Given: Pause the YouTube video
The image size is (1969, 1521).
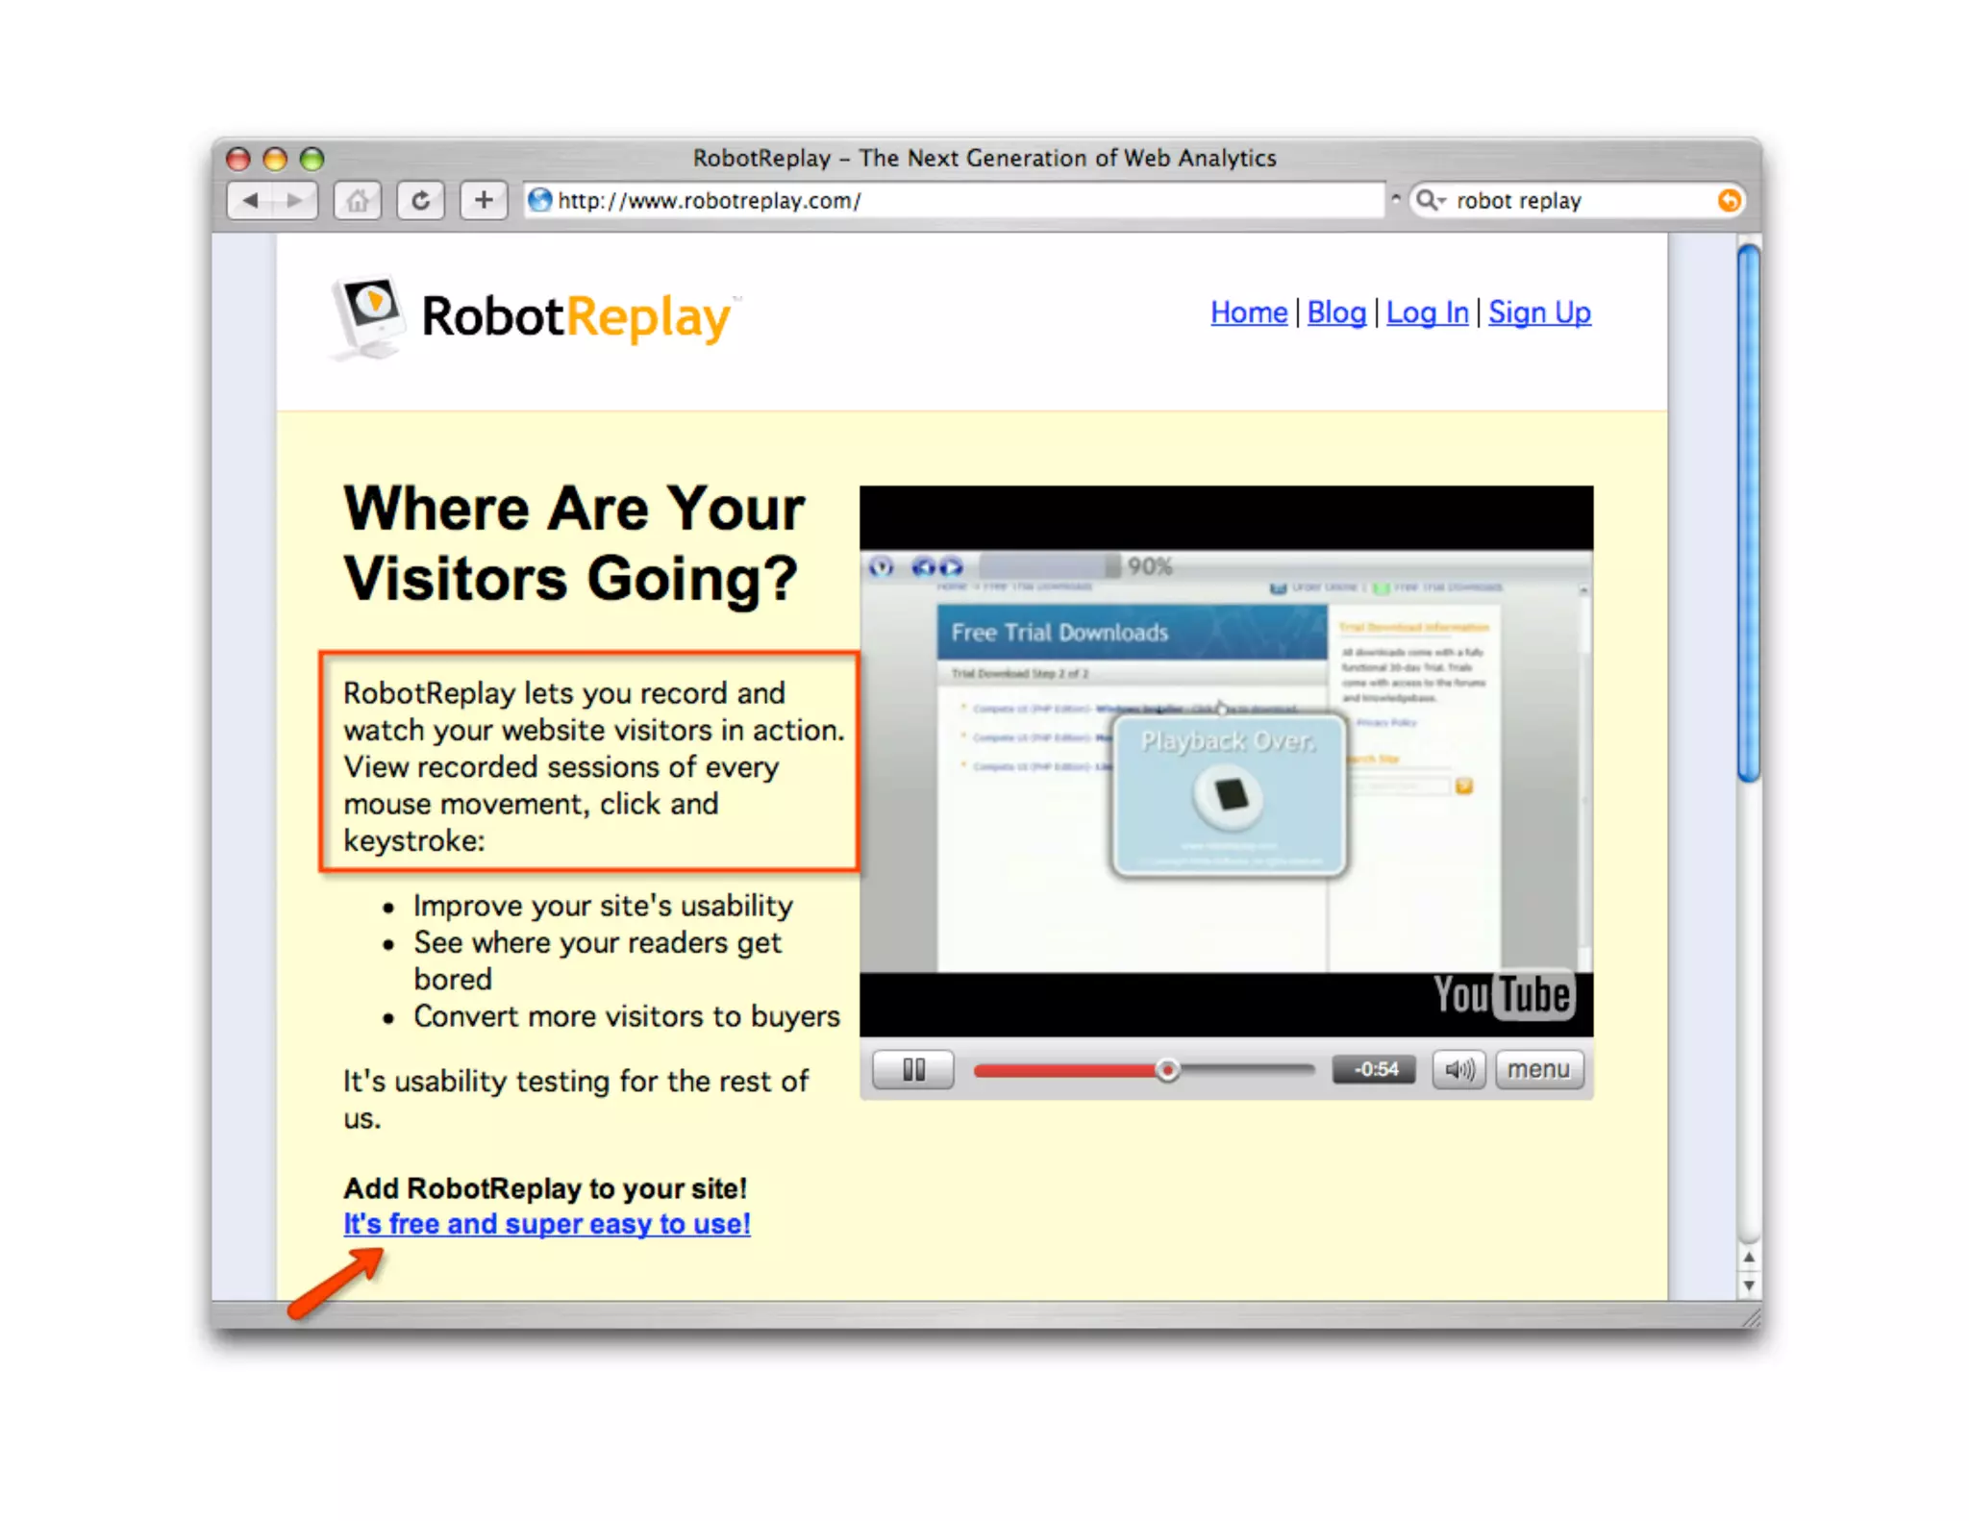Looking at the screenshot, I should tap(913, 1069).
